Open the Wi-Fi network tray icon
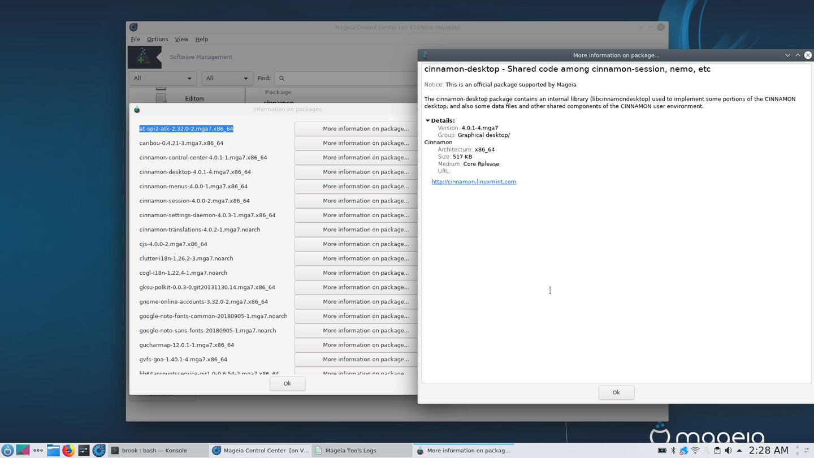The height and width of the screenshot is (458, 814). coord(695,451)
